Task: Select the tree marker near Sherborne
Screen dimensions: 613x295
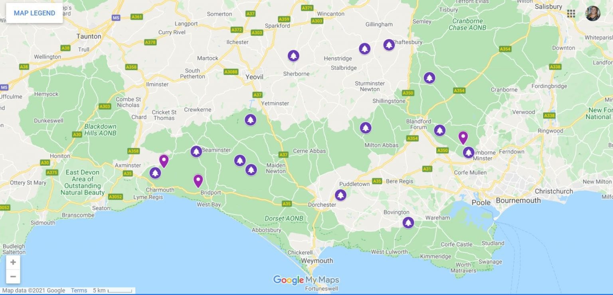Action: (293, 56)
